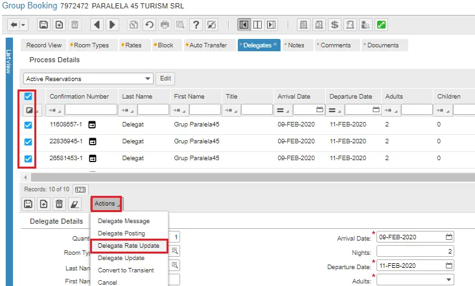Screen dimensions: 475x286
Task: Select the left-panel layout icon
Action: point(244,25)
